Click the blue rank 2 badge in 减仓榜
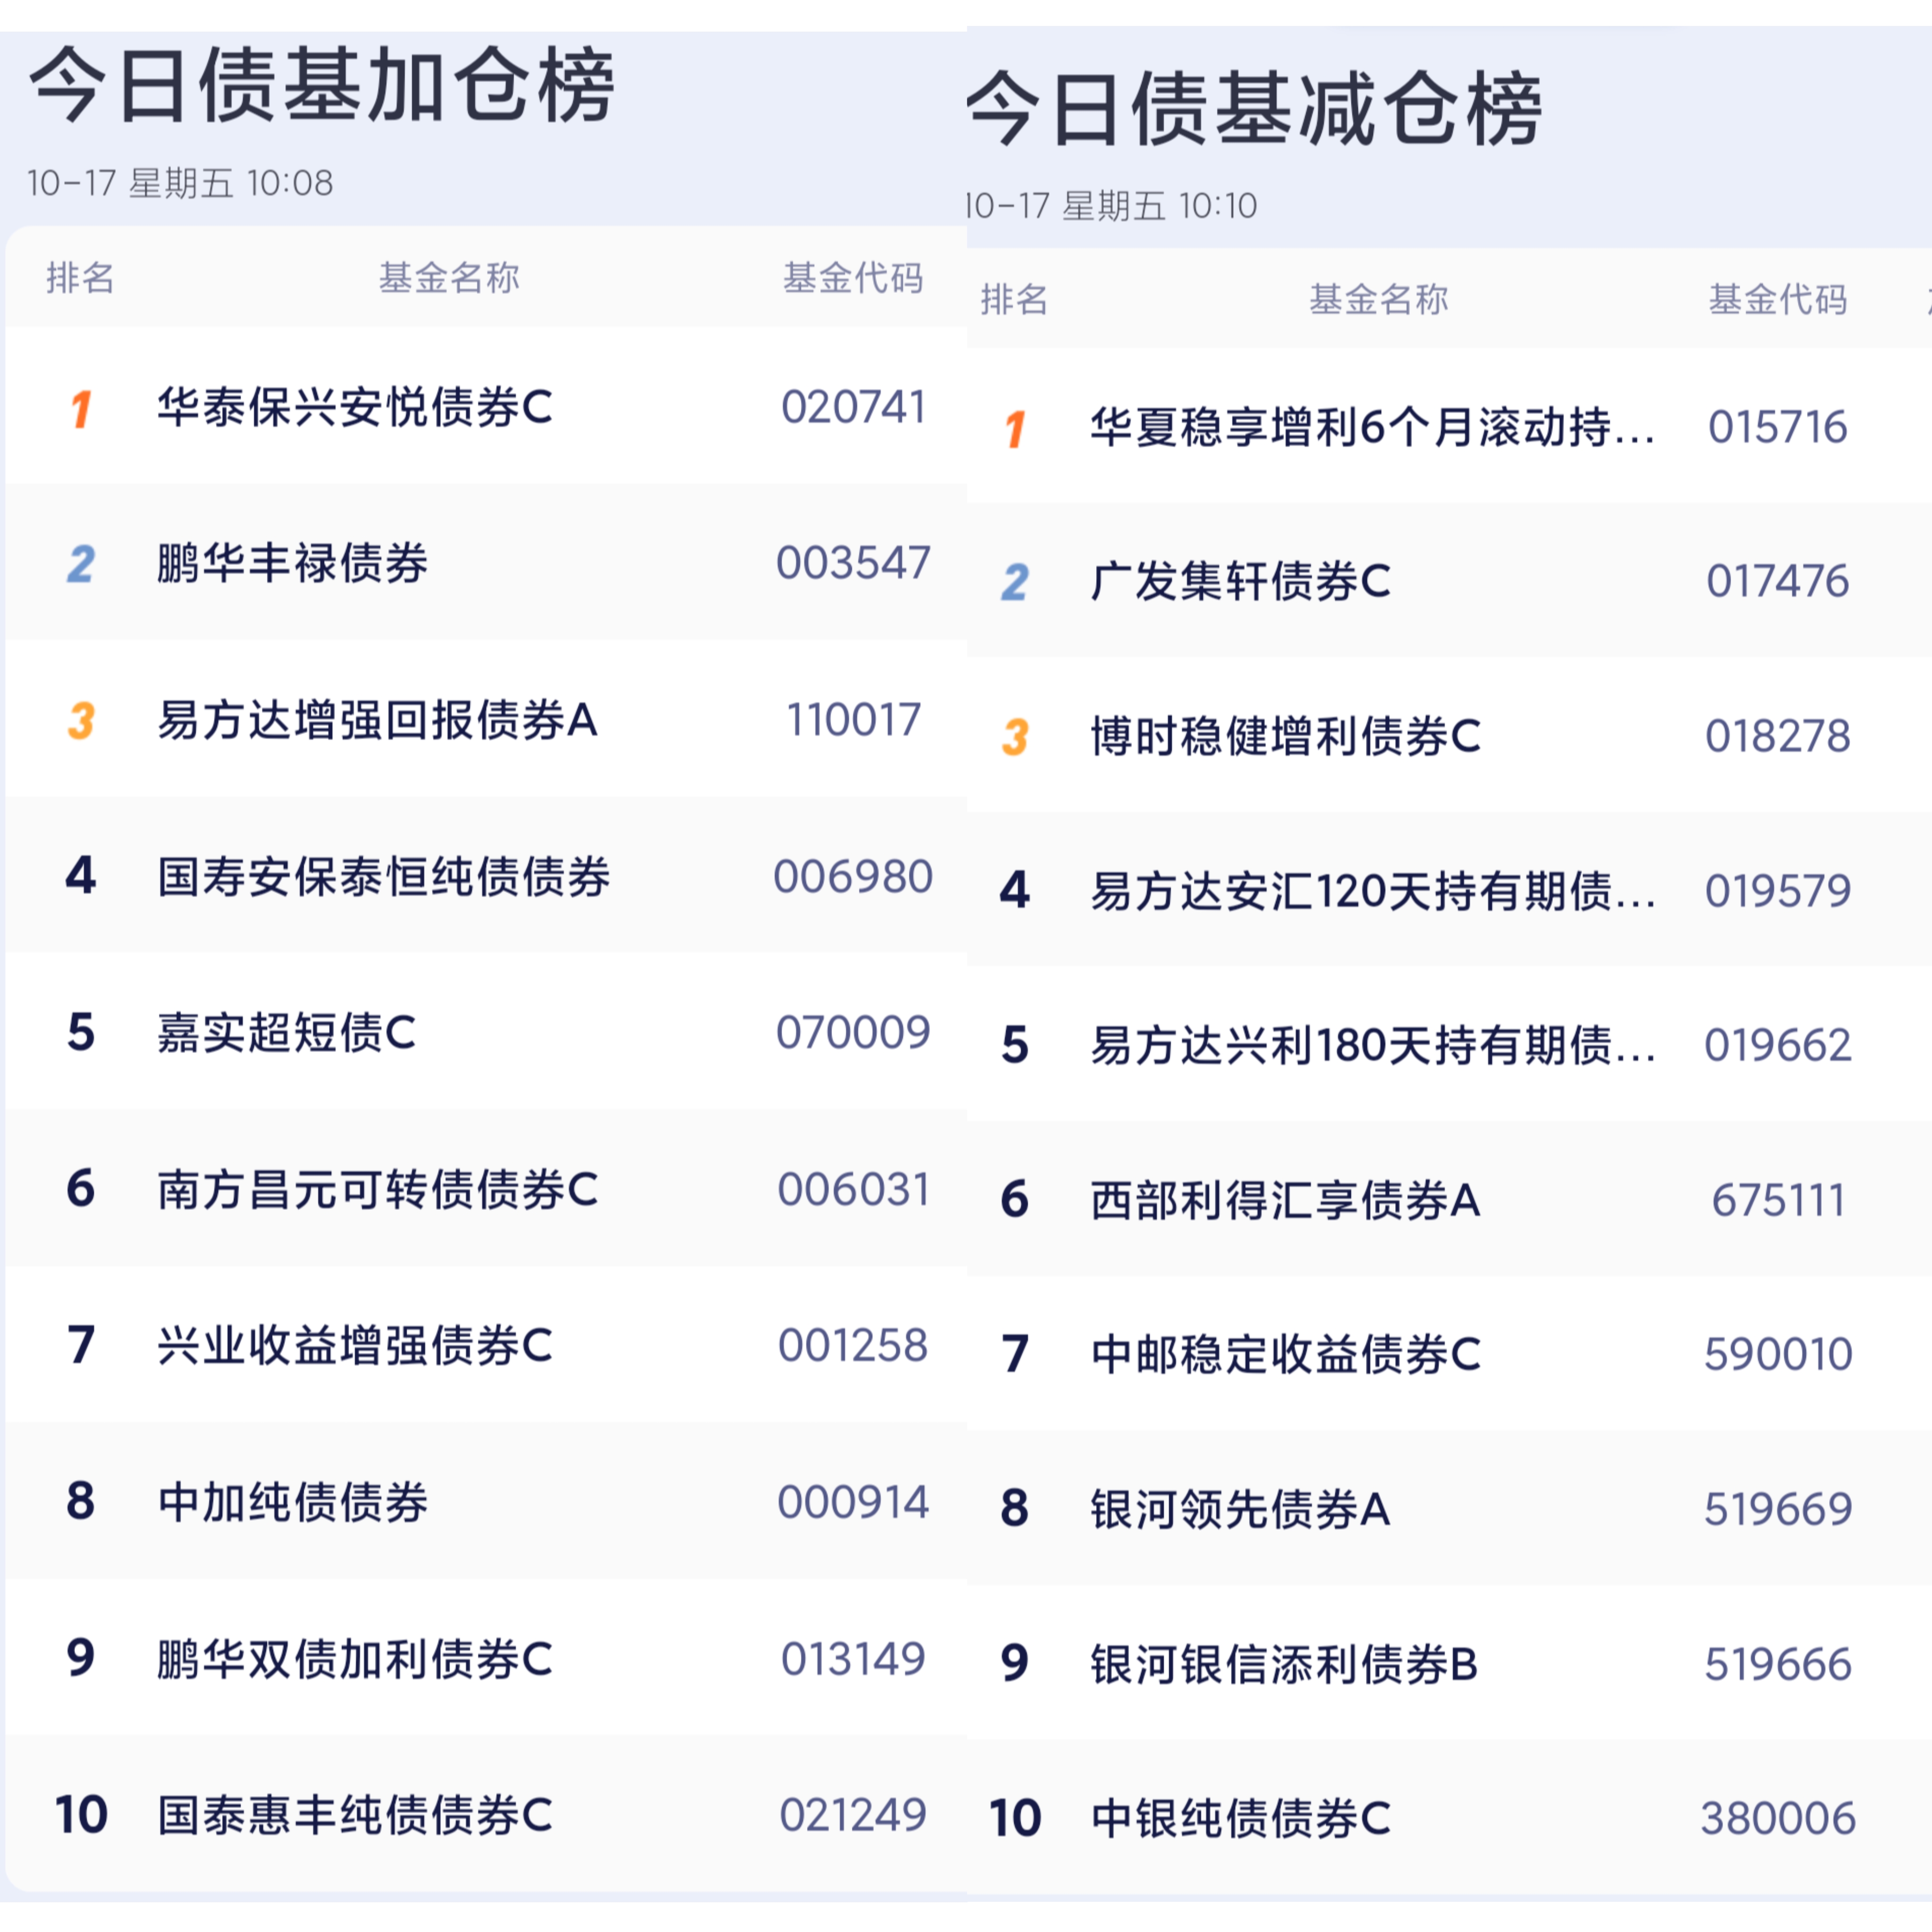This screenshot has width=1932, height=1932. [1015, 582]
